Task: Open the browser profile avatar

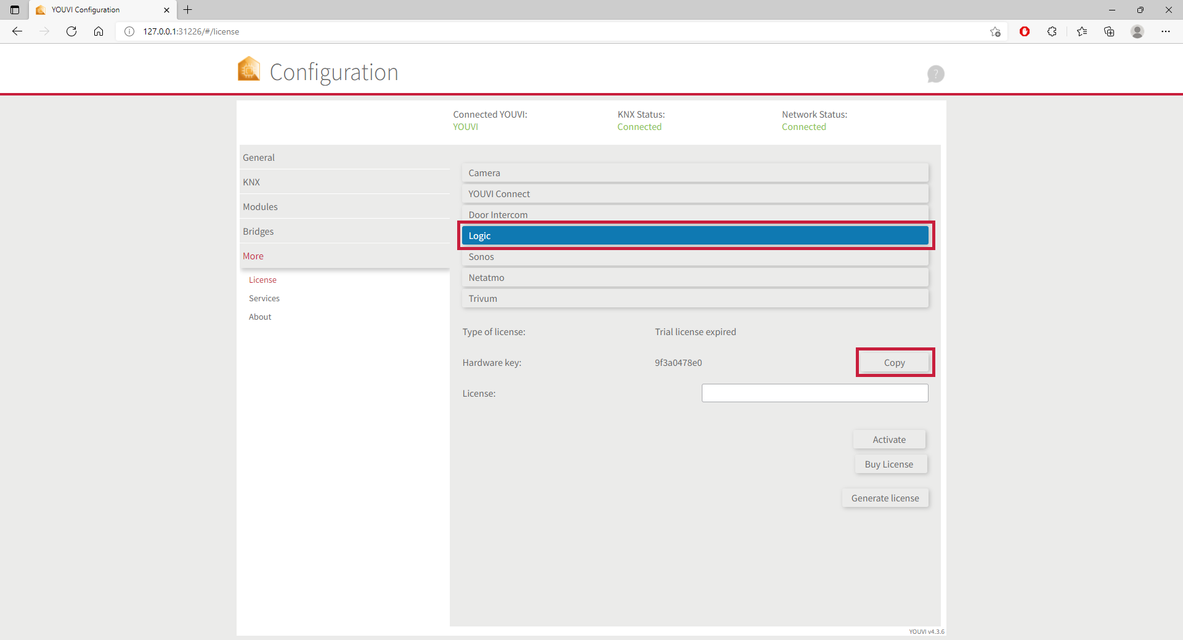Action: click(x=1137, y=31)
